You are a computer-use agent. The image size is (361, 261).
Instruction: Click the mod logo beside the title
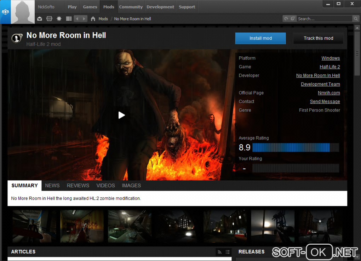pos(17,38)
